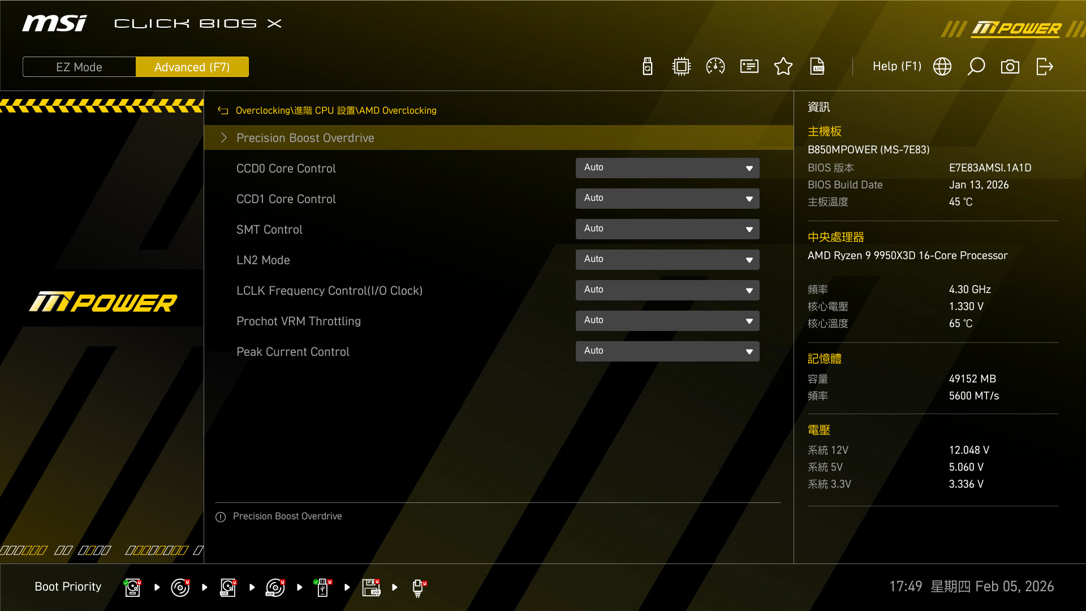
Task: Expand the Precision Boost Overdrive submenu
Action: click(305, 138)
